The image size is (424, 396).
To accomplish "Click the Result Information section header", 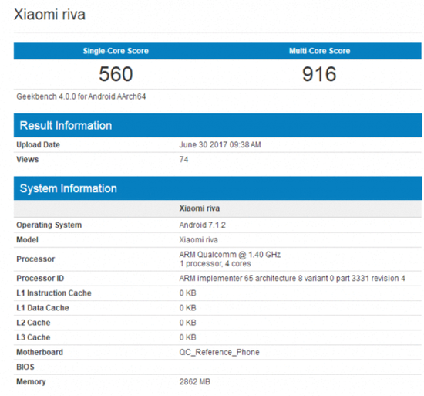I will click(x=217, y=125).
